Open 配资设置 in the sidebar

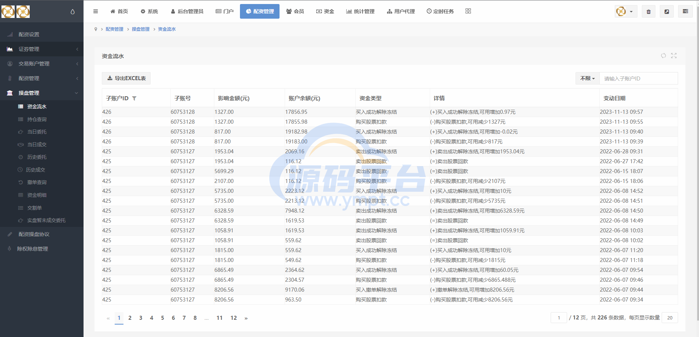tap(42, 34)
